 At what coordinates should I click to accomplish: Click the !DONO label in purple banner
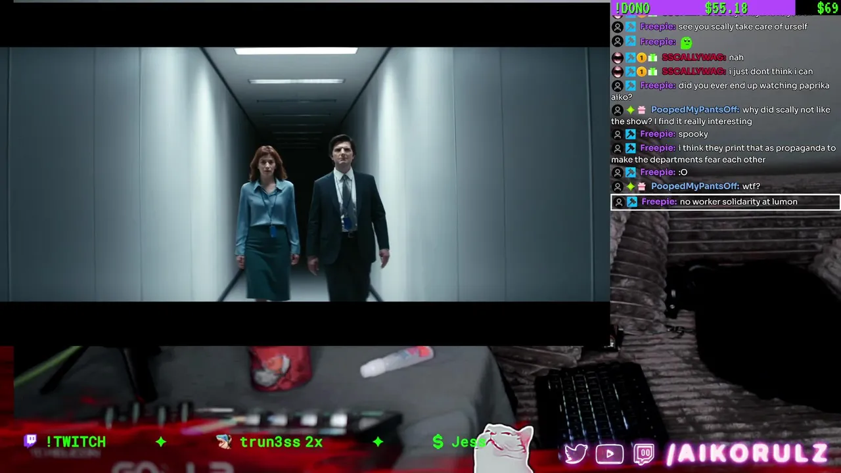[632, 8]
